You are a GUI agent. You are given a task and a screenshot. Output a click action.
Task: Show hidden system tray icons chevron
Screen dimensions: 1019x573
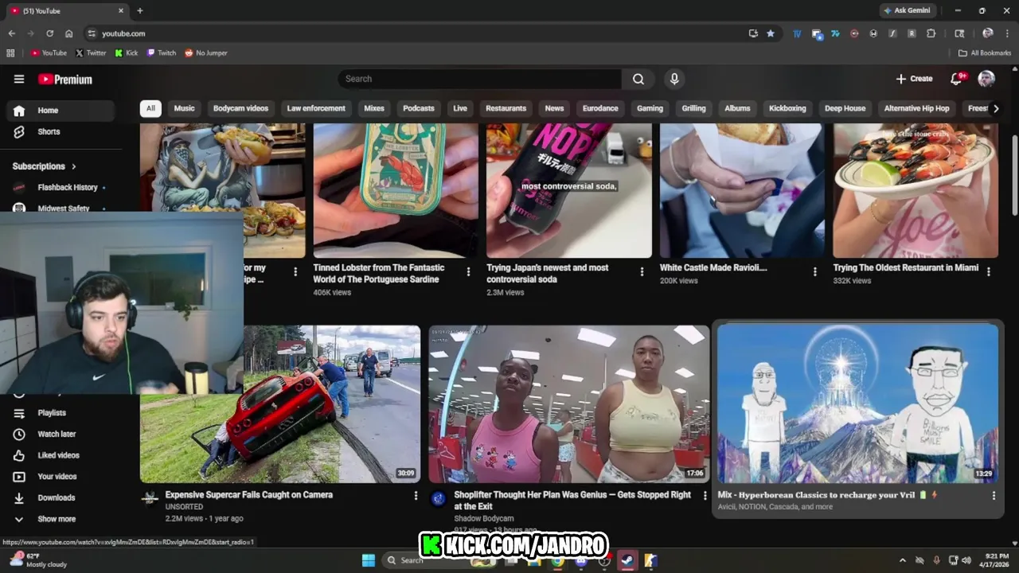tap(902, 560)
